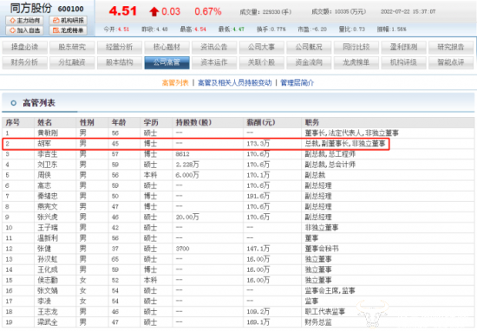Select the name 侯志勤 in row 15
Viewport: 477px width, 331px height.
pos(48,280)
